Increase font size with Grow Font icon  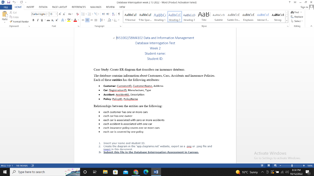pos(60,14)
